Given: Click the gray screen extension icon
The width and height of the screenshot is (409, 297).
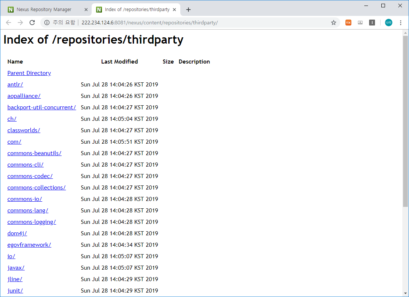Looking at the screenshot, I should click(360, 23).
